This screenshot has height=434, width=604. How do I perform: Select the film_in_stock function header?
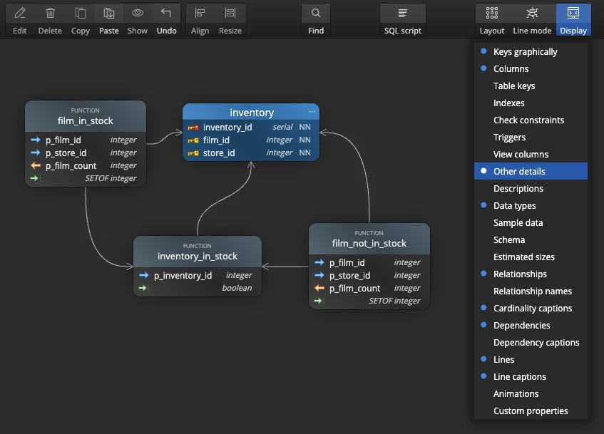tap(86, 116)
